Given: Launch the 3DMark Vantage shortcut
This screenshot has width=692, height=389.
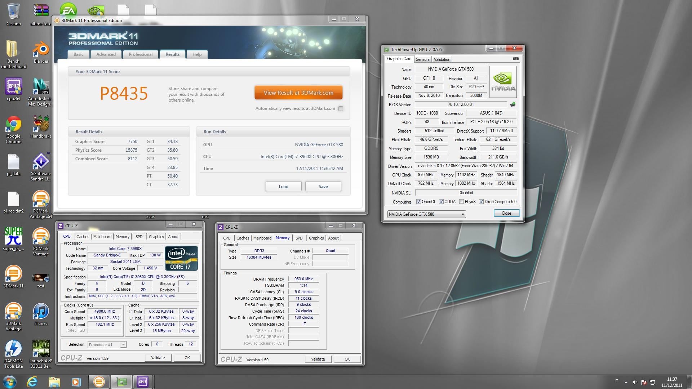Looking at the screenshot, I should 13,317.
